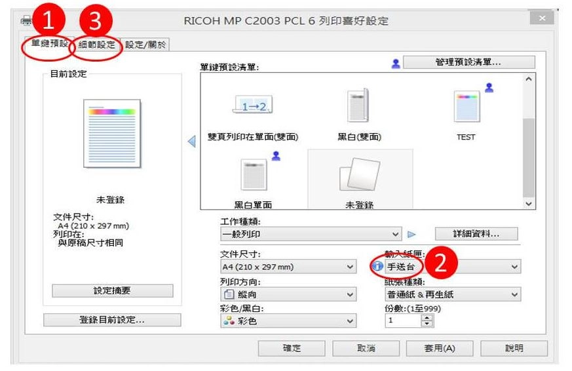Open the 文件尺寸 A4 dropdown
The width and height of the screenshot is (572, 371).
288,267
